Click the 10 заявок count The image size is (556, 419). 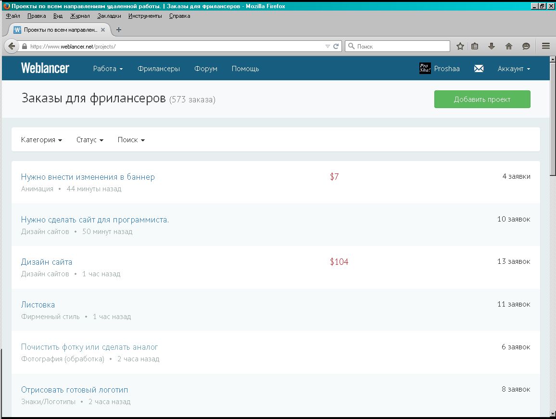514,219
